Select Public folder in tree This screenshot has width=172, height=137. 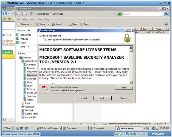tap(26, 103)
